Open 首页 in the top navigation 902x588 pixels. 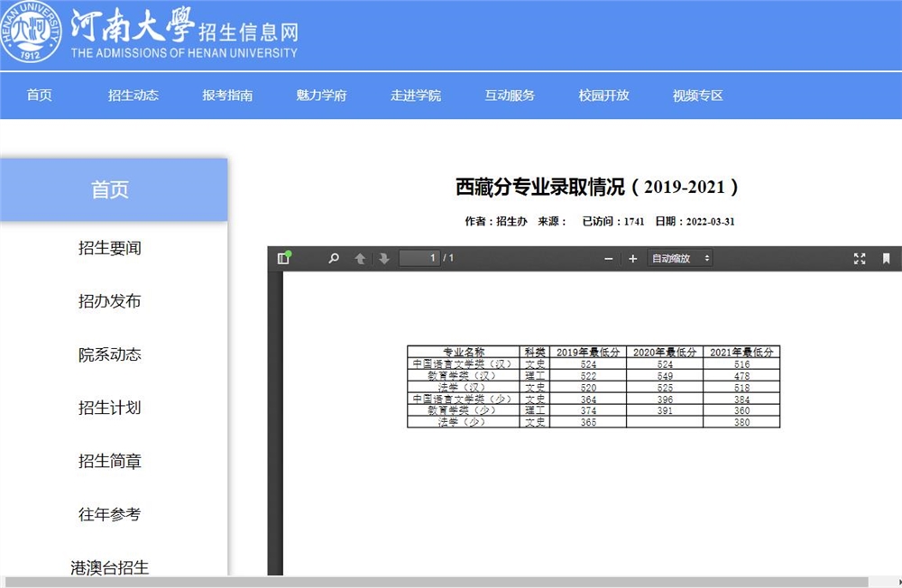39,96
